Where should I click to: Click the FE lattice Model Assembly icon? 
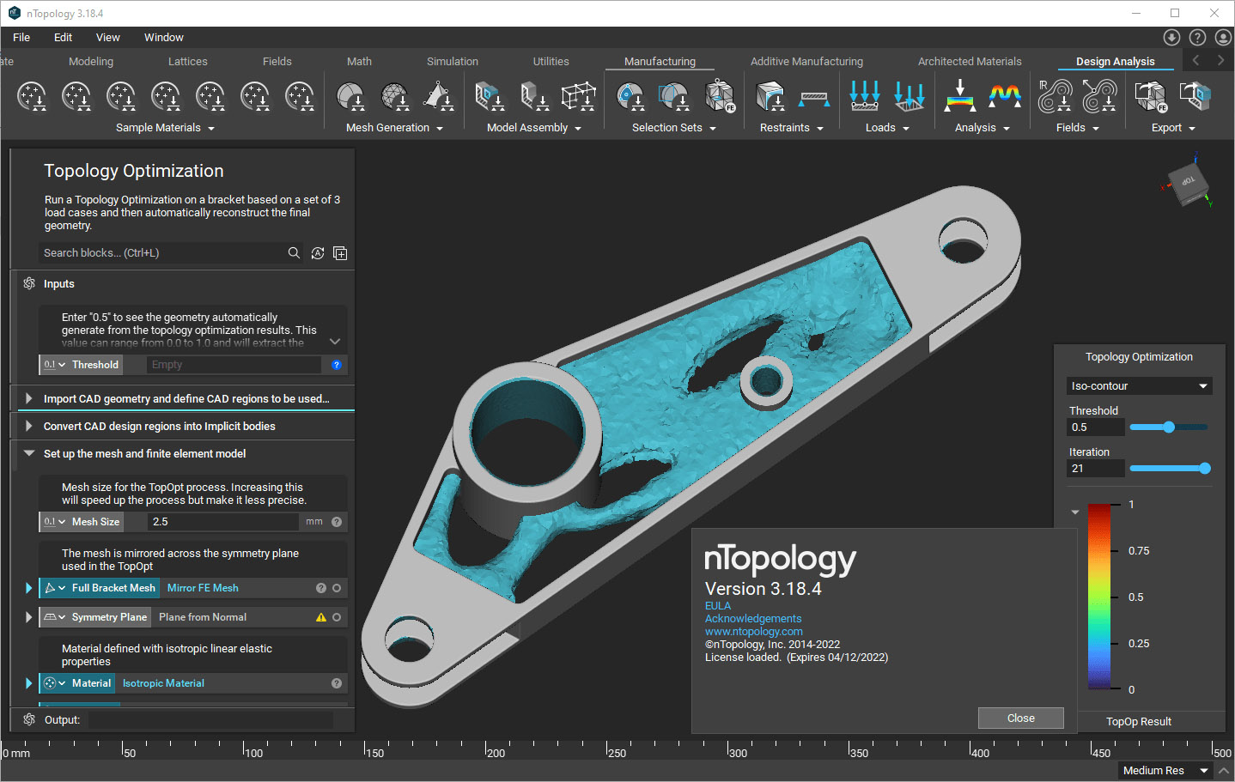579,96
